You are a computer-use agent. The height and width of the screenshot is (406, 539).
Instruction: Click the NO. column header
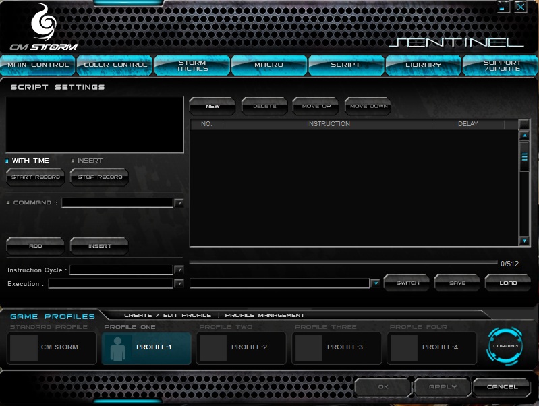pos(206,124)
